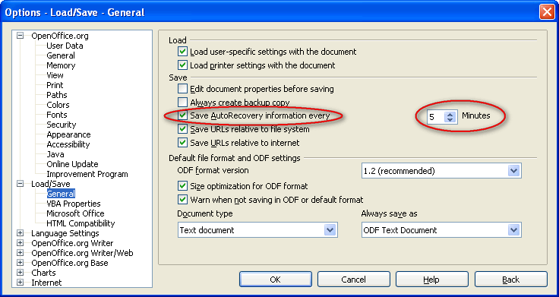
Task: Open the View options page
Action: click(55, 75)
